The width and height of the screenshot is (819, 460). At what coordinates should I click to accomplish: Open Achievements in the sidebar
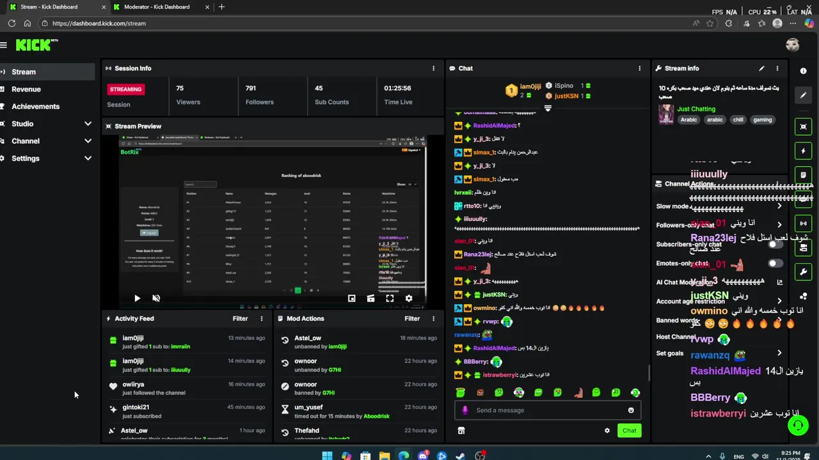pos(35,107)
